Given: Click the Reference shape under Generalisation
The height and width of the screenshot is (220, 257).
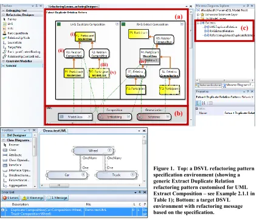Looking at the screenshot, I should pos(154,117).
